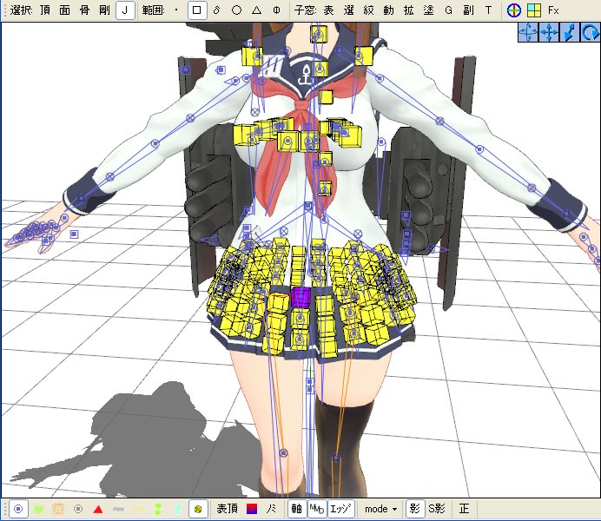This screenshot has height=521, width=601.
Task: Toggle joint selection mode J
Action: (x=125, y=10)
